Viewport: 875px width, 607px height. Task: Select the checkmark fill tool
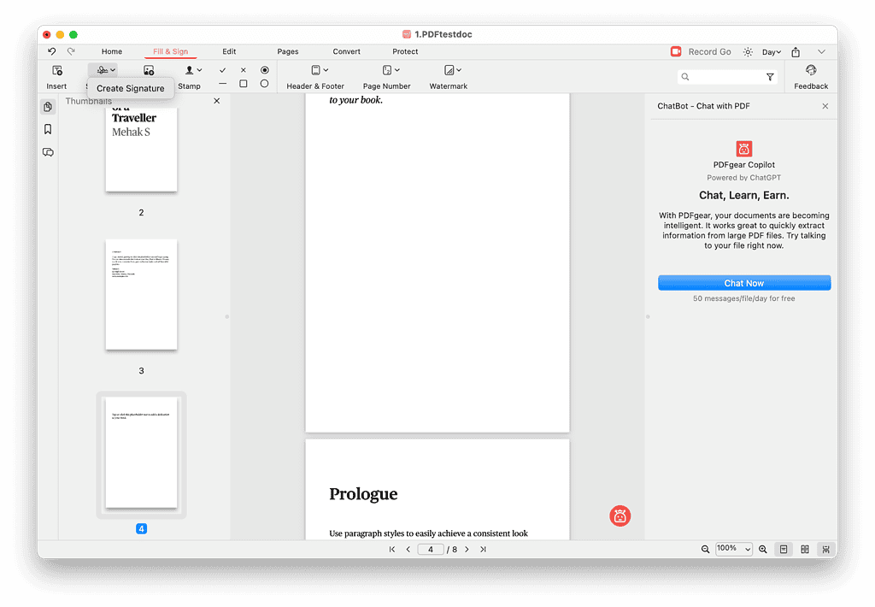click(223, 70)
